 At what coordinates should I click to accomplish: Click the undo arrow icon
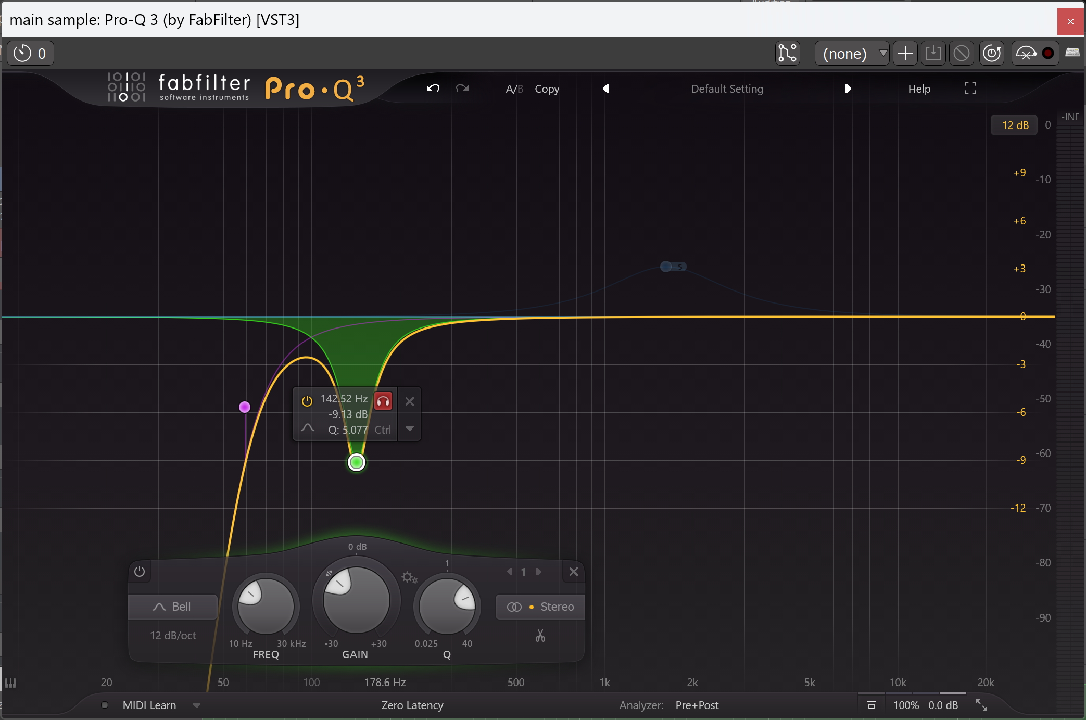pyautogui.click(x=433, y=89)
